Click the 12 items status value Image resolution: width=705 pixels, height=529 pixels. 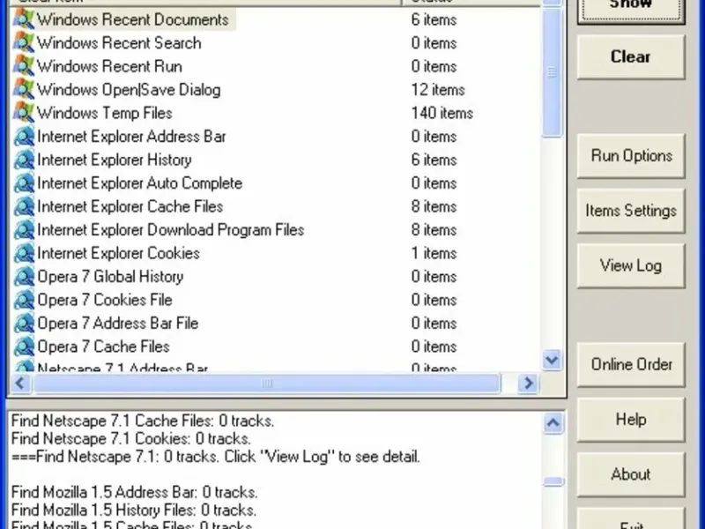(x=438, y=90)
